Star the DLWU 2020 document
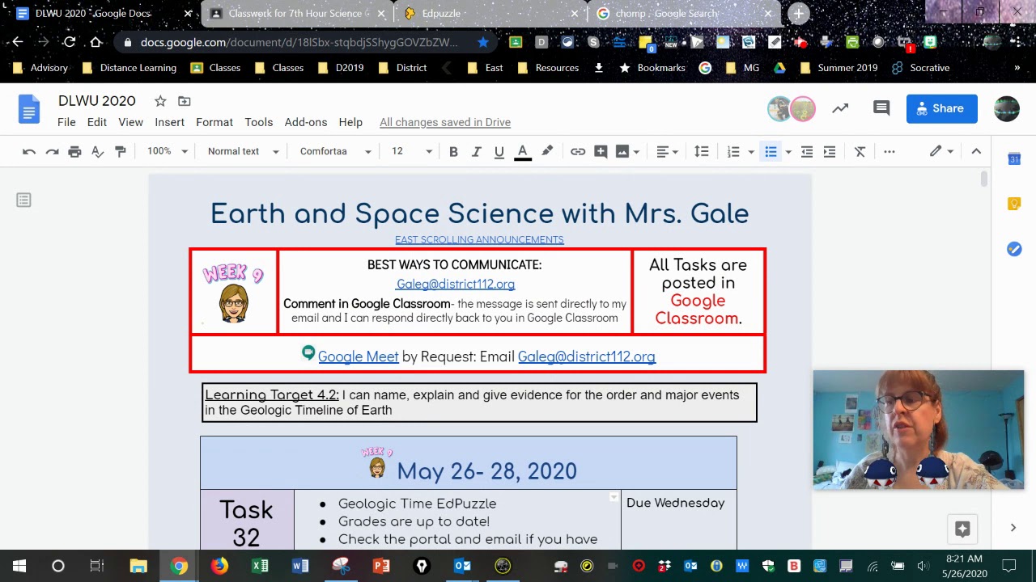This screenshot has width=1036, height=582. (x=160, y=101)
